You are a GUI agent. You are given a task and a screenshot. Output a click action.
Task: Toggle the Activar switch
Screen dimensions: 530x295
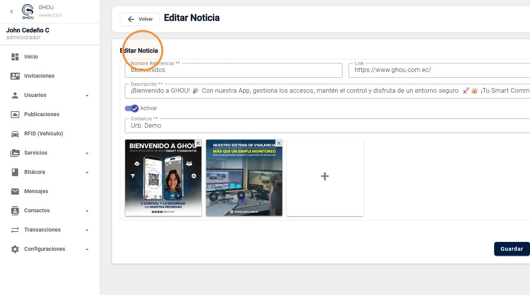132,108
